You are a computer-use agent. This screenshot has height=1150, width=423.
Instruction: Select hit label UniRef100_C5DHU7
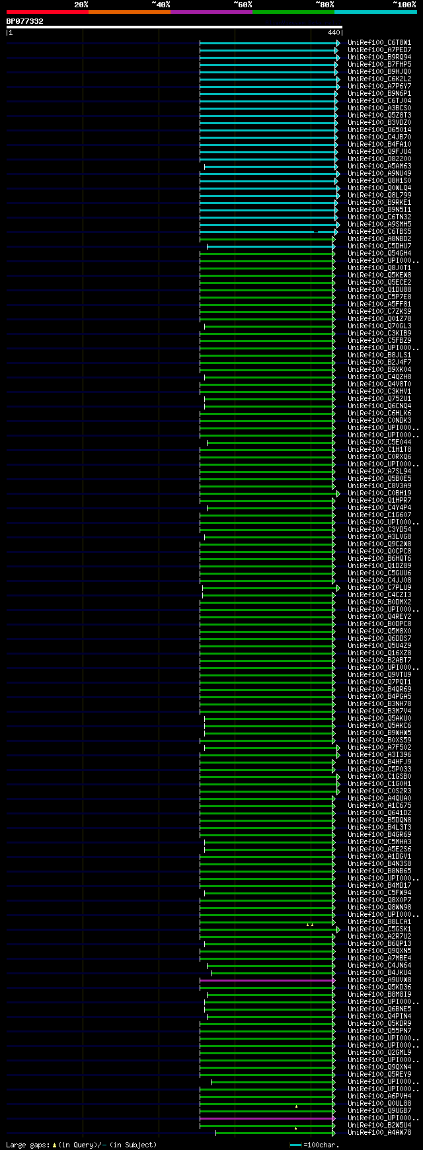coord(379,246)
